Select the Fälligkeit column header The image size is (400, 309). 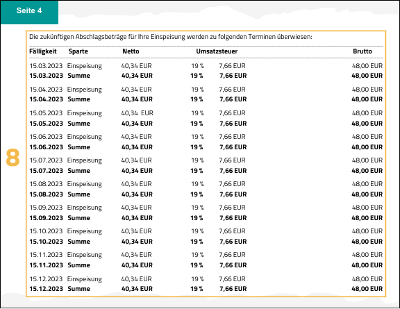(43, 51)
